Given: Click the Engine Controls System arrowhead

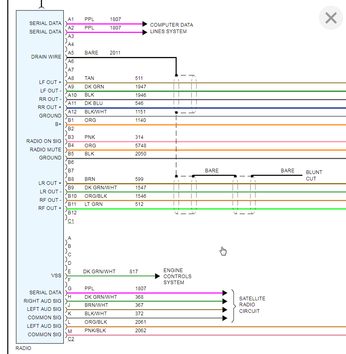Looking at the screenshot, I should pos(157,276).
